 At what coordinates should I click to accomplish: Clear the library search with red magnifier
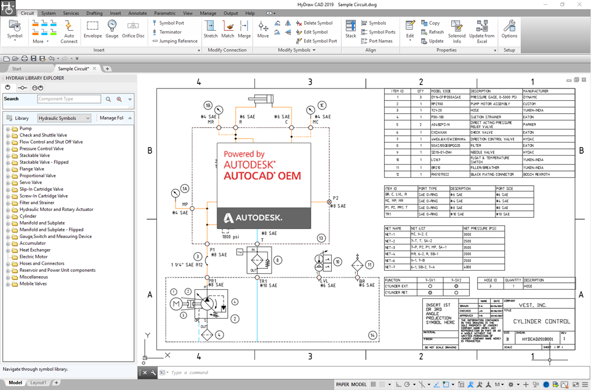point(119,99)
